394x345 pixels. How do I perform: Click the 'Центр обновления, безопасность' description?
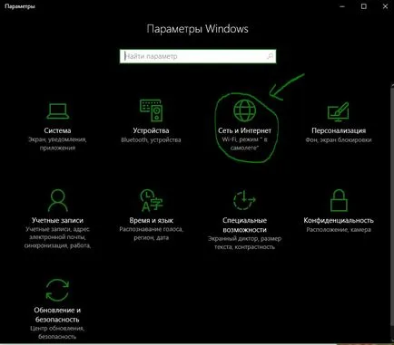(x=57, y=332)
